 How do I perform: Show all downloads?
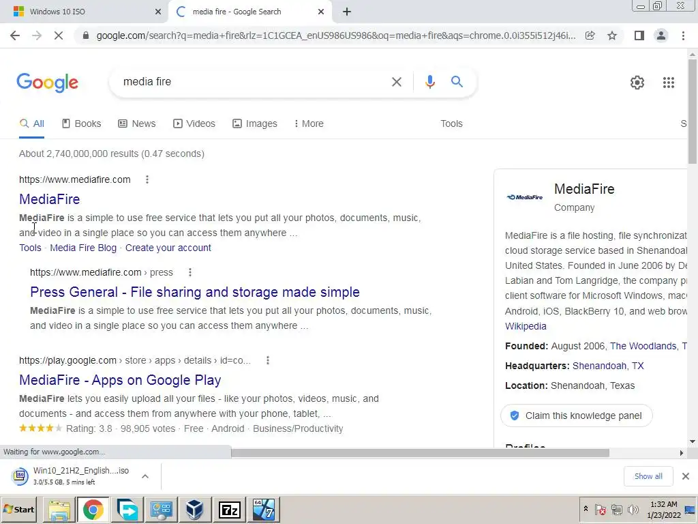tap(648, 476)
